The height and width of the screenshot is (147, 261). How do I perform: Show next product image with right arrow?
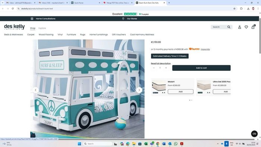[x=139, y=90]
